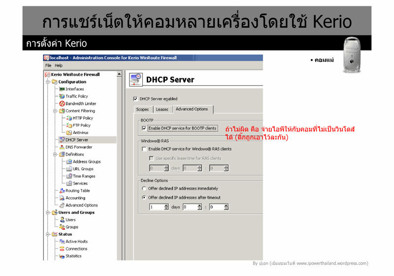Click the RAS lease days spinner arrows
This screenshot has width=394, height=276.
click(x=166, y=168)
